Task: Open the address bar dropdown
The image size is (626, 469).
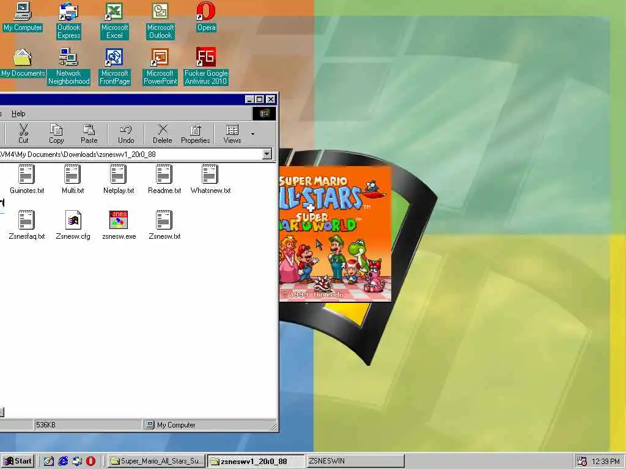Action: pyautogui.click(x=267, y=154)
